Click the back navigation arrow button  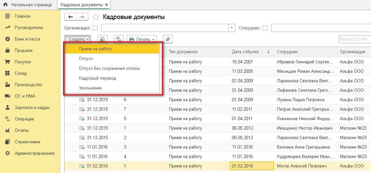point(70,17)
